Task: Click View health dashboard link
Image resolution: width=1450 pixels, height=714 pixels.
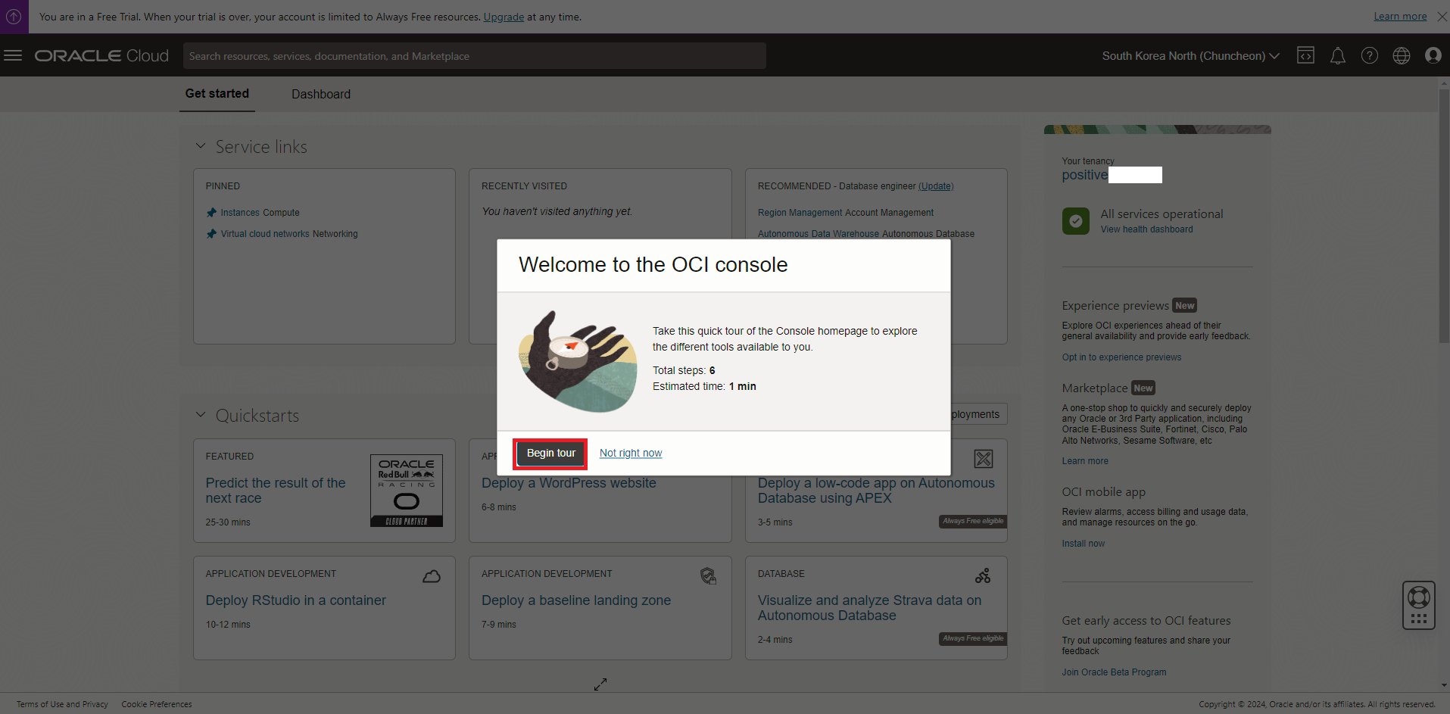Action: pos(1146,229)
